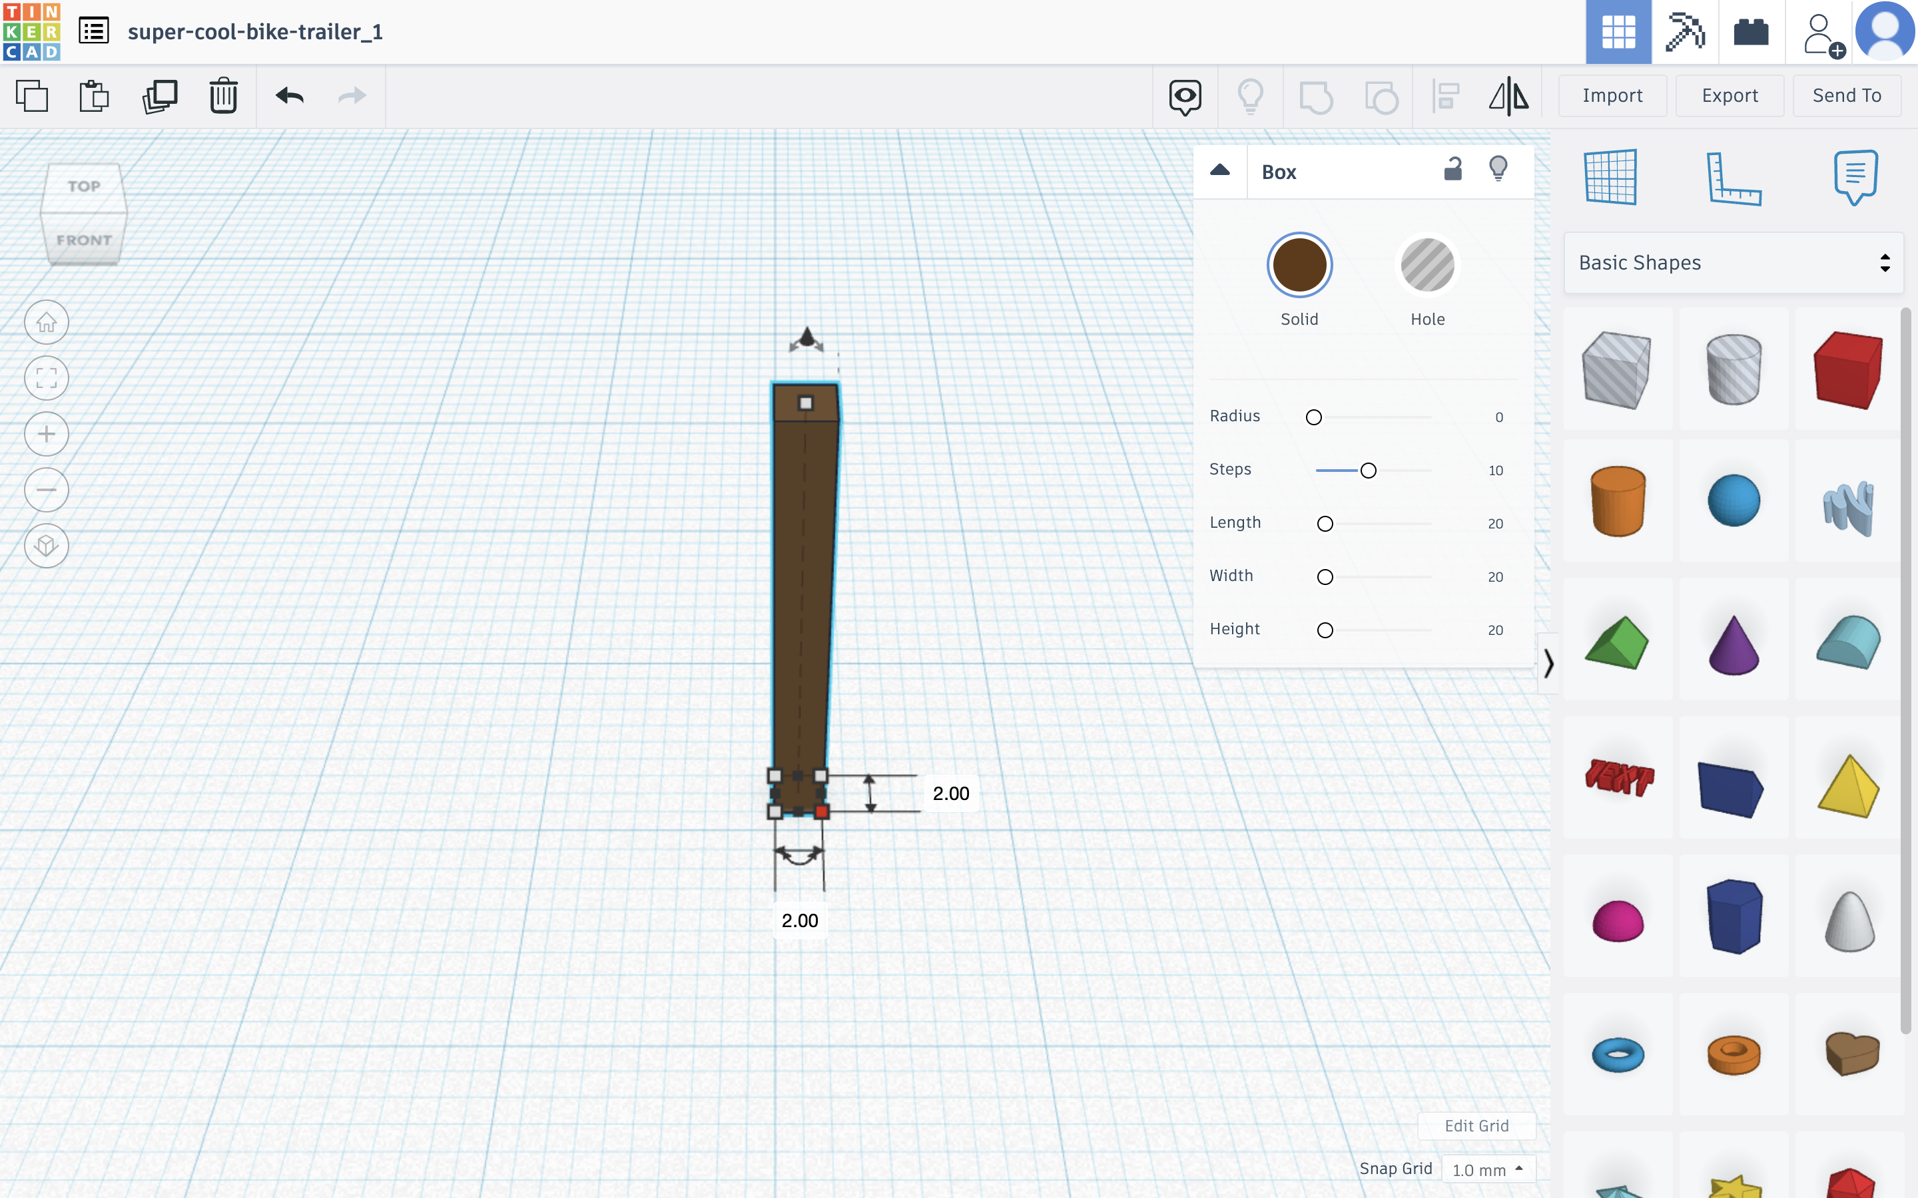The height and width of the screenshot is (1198, 1918).
Task: Set shape to Hole
Action: click(1427, 266)
